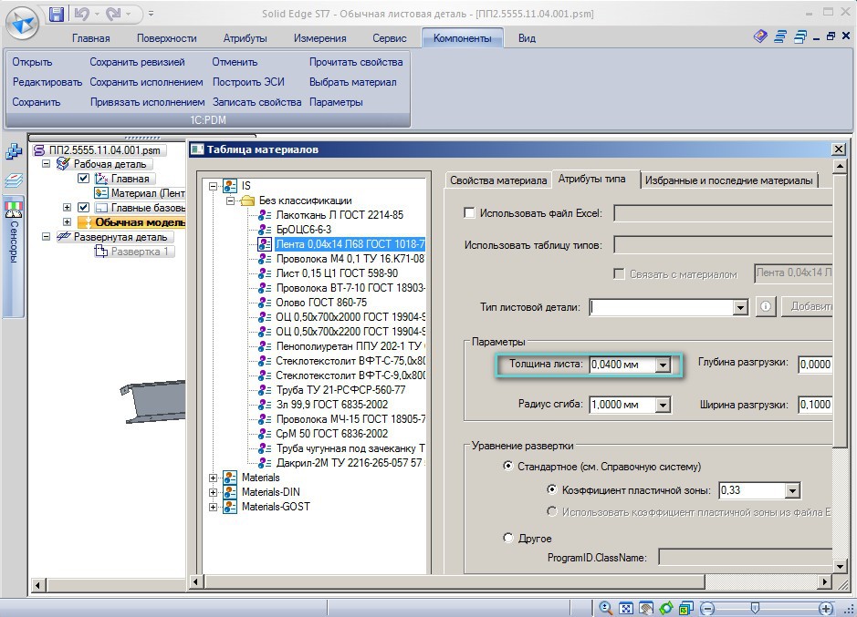Open the Измерения ribbon tab
Image resolution: width=857 pixels, height=617 pixels.
319,38
